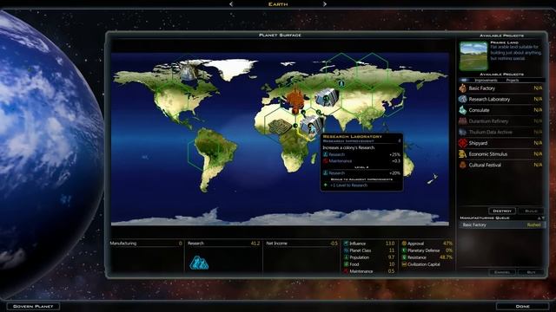Click the Research total label
The height and width of the screenshot is (312, 556).
click(x=195, y=244)
